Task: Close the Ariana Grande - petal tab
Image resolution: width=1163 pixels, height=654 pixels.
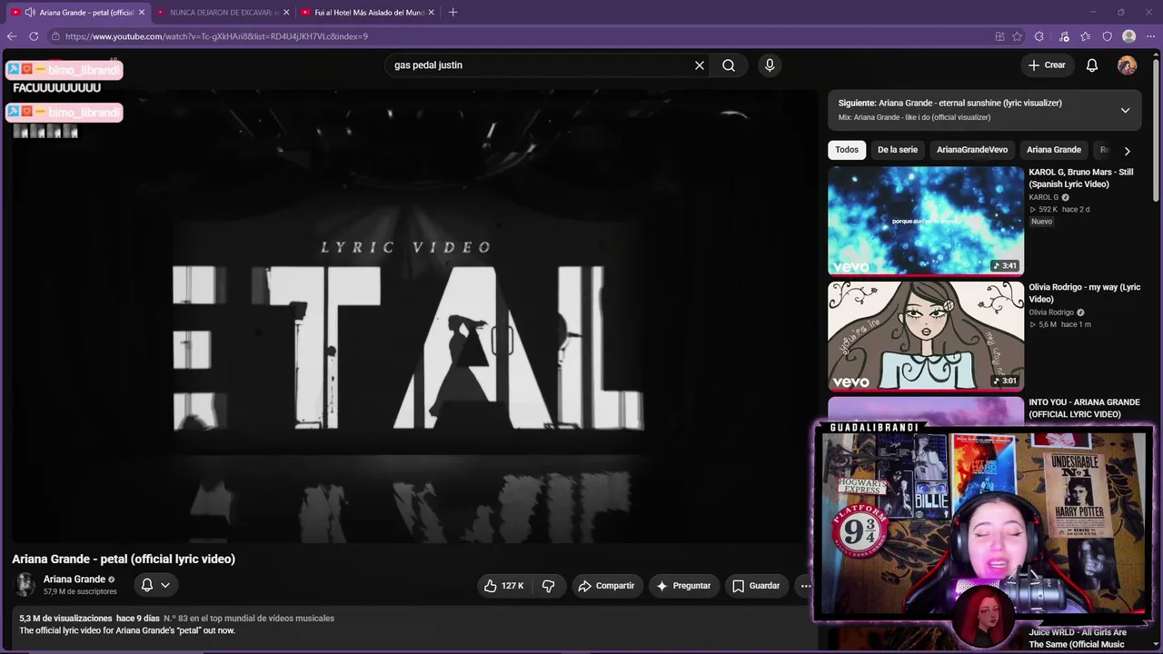Action: click(x=142, y=13)
